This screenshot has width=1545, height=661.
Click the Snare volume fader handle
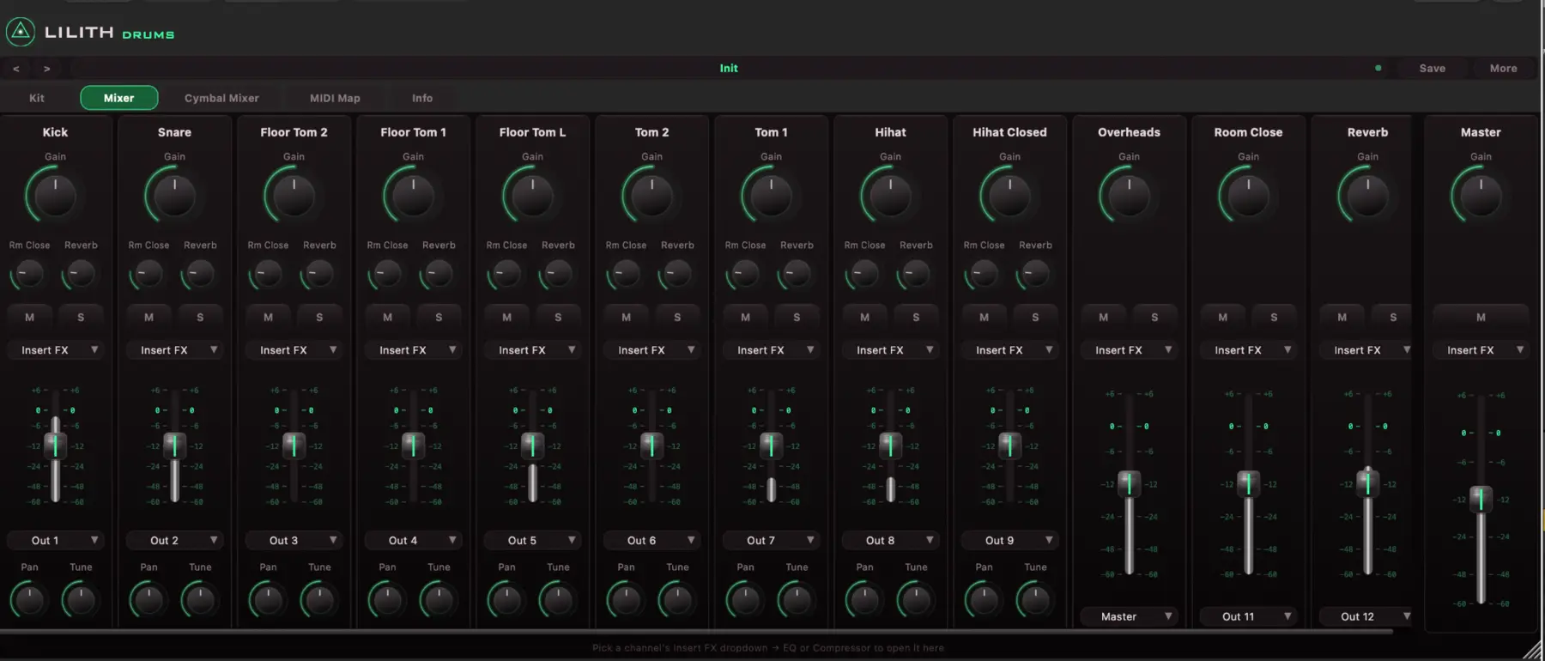(x=174, y=445)
